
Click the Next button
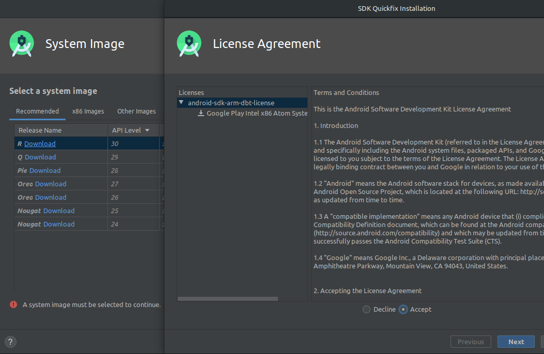pos(516,342)
